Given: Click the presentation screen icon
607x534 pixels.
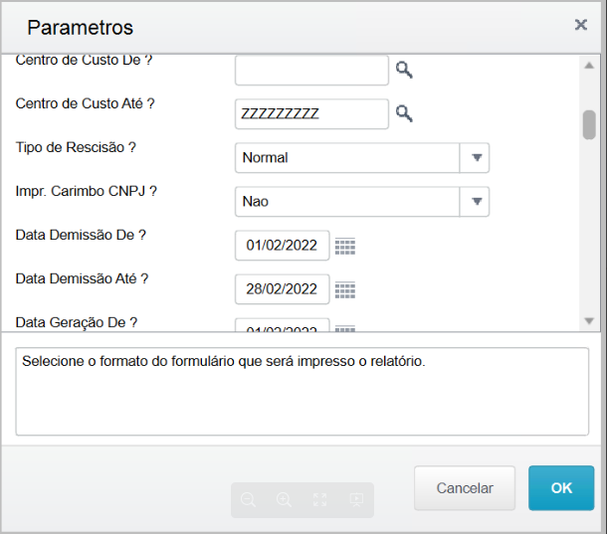Looking at the screenshot, I should coord(356,499).
